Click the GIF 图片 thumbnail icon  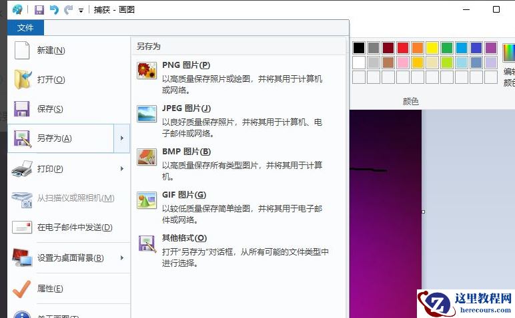pos(147,200)
